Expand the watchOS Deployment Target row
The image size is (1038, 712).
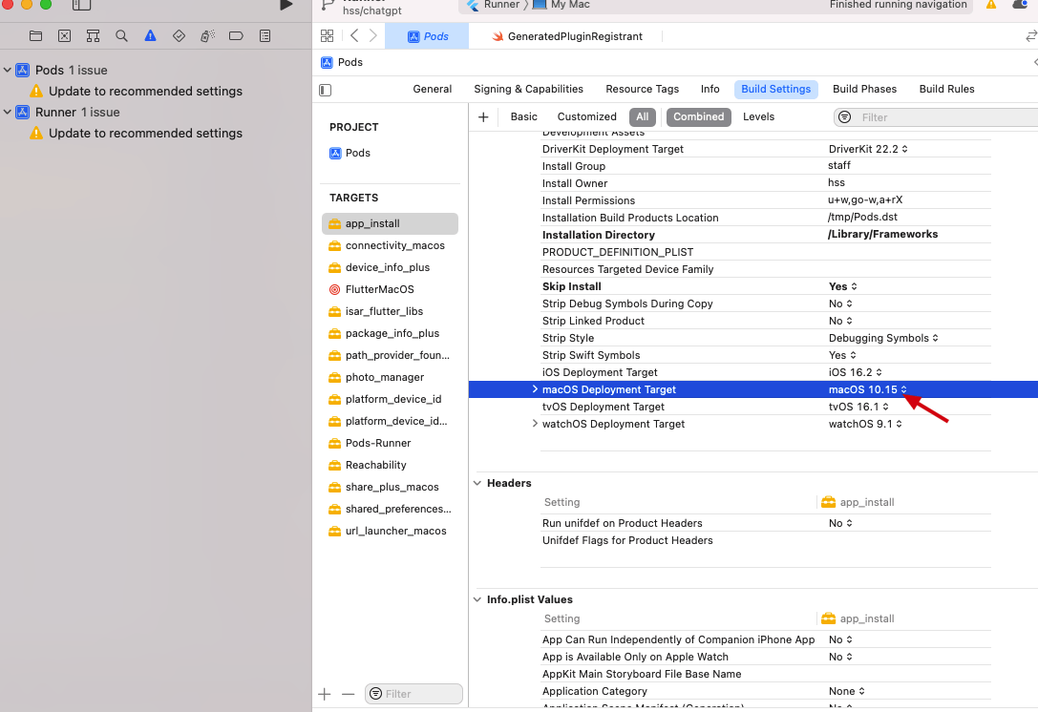(535, 424)
